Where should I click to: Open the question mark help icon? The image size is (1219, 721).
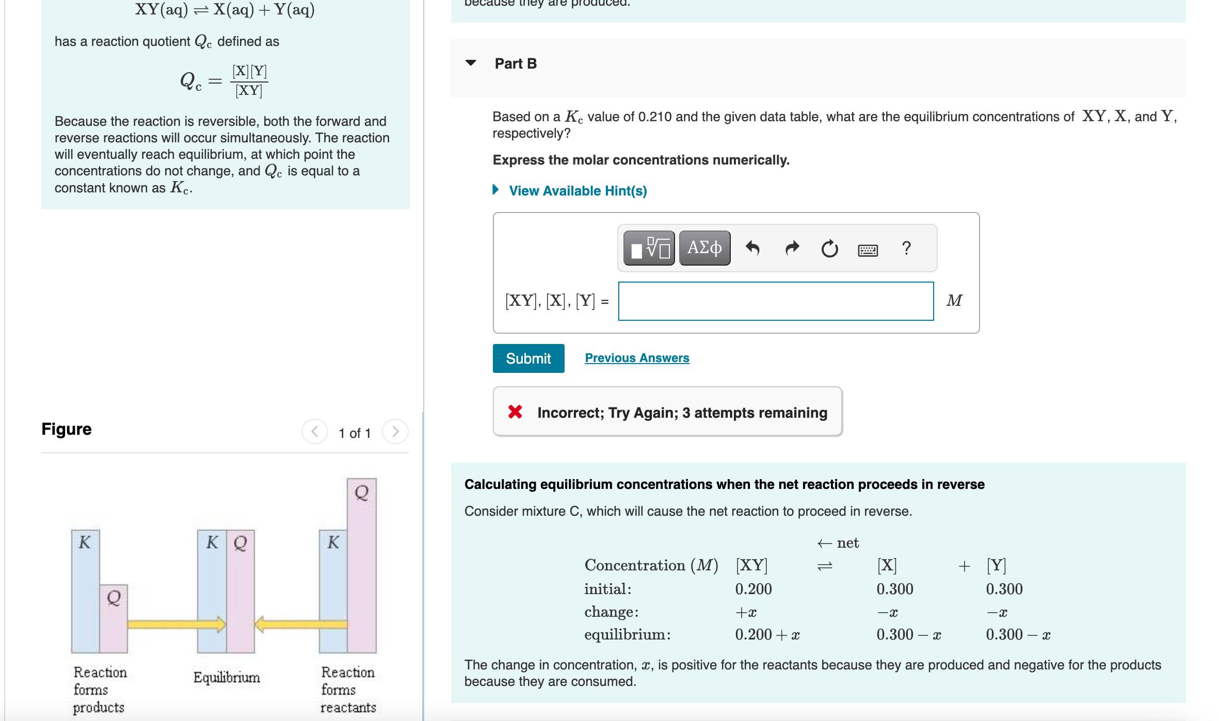tap(906, 249)
